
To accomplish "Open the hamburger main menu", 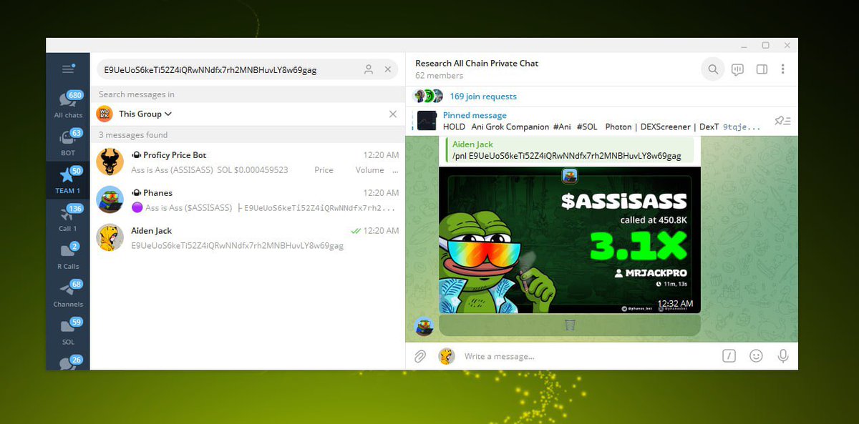I will (x=68, y=69).
